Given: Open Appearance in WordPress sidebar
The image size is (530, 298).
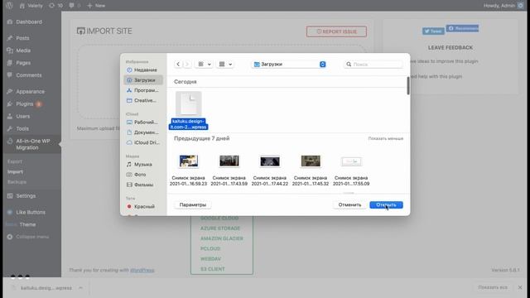Looking at the screenshot, I should (31, 92).
